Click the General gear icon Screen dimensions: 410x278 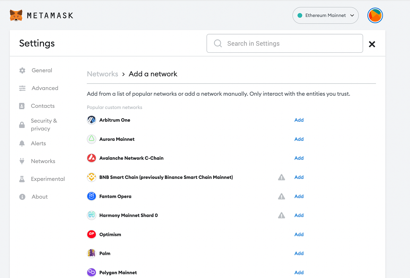[x=22, y=70]
